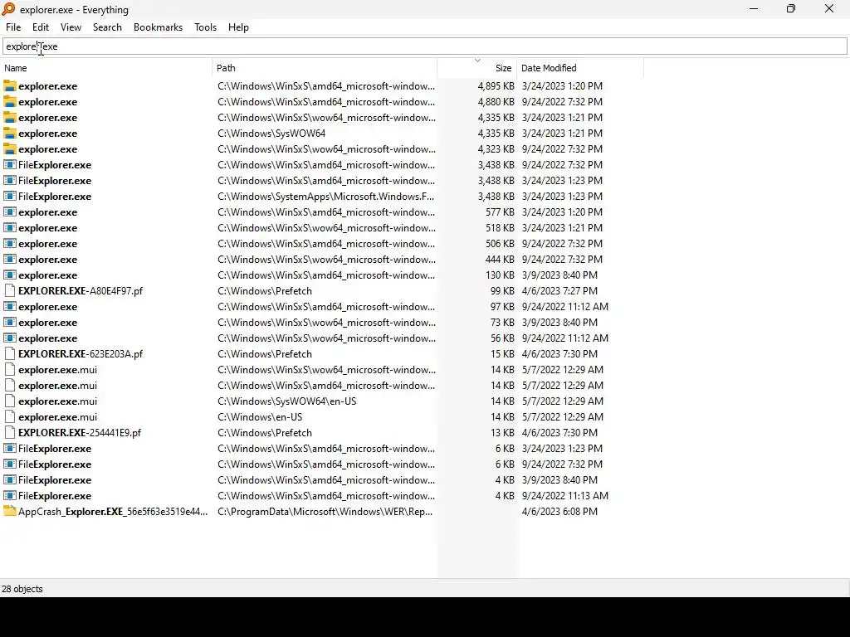Click the icon of the 97 KB explorer.exe

coord(10,307)
